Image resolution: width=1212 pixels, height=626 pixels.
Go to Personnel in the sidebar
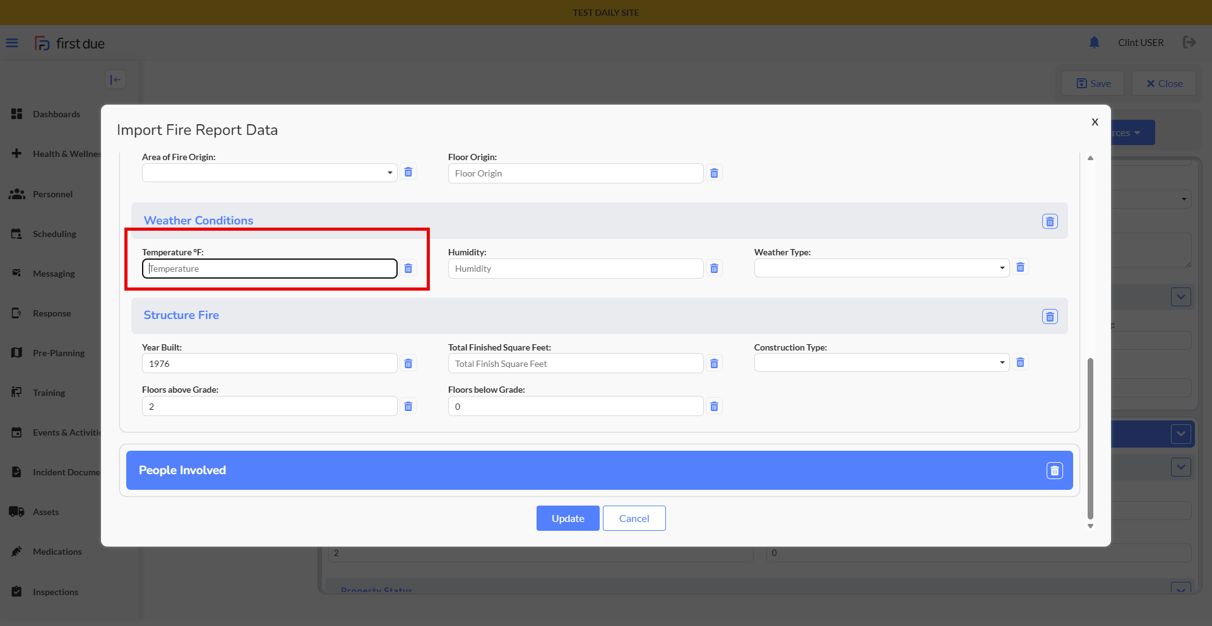(x=52, y=194)
